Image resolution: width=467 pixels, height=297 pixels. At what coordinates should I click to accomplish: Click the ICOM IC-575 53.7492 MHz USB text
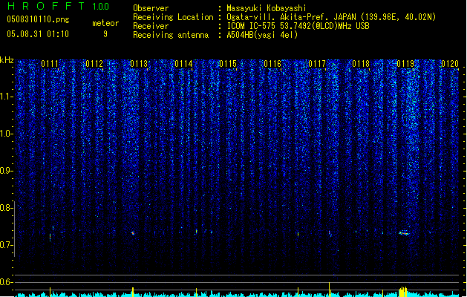coord(298,26)
